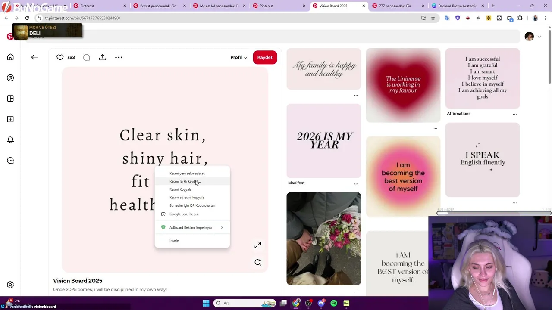Select 'Resmi Kopyala' in context menu
Image resolution: width=552 pixels, height=310 pixels.
point(192,189)
